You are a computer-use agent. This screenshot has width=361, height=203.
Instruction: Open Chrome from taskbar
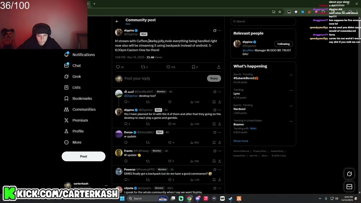[x=189, y=198]
